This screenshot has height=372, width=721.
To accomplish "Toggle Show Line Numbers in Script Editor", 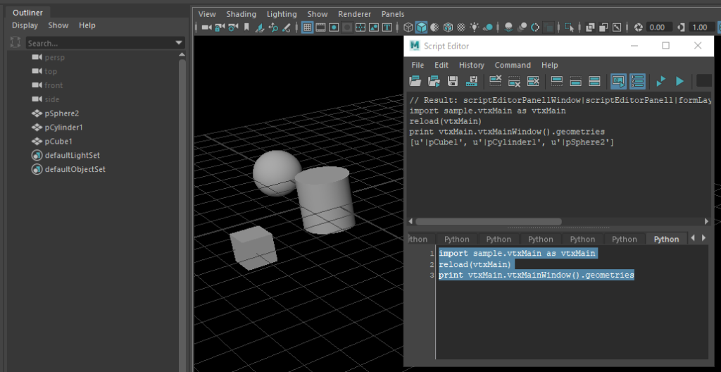I will [637, 82].
